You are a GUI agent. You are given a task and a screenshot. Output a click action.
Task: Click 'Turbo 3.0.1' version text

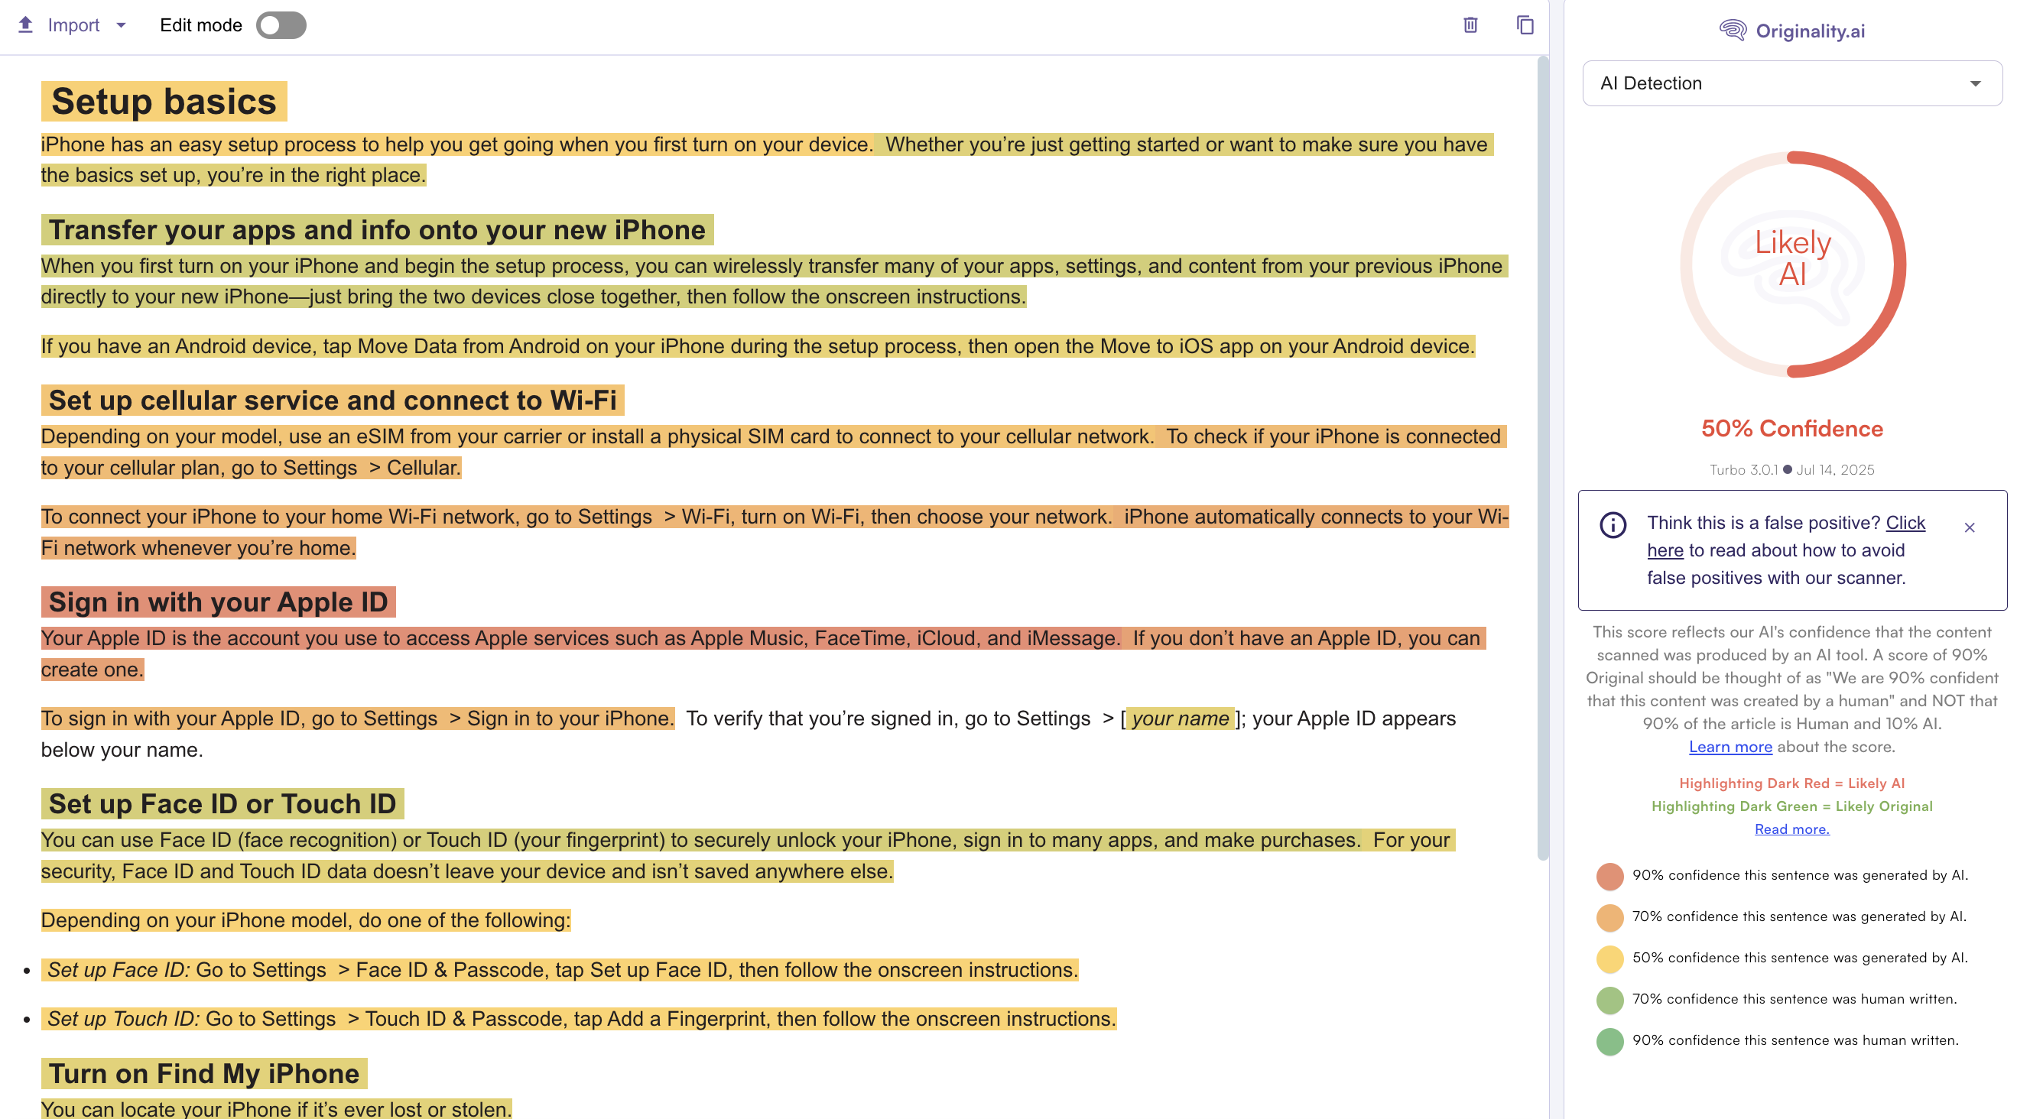tap(1743, 469)
